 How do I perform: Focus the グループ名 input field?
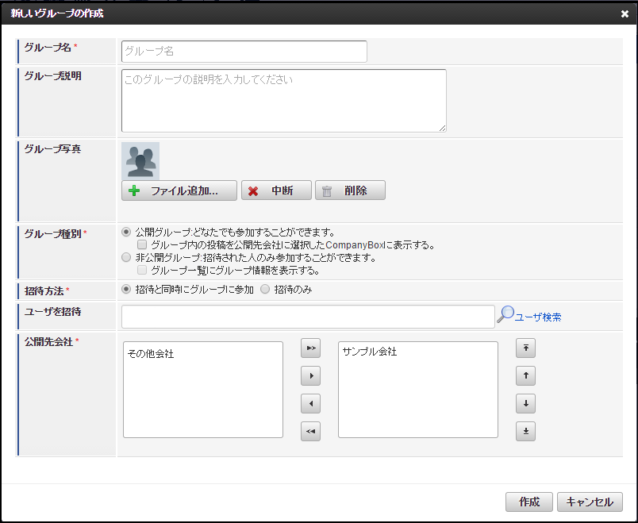(x=244, y=52)
